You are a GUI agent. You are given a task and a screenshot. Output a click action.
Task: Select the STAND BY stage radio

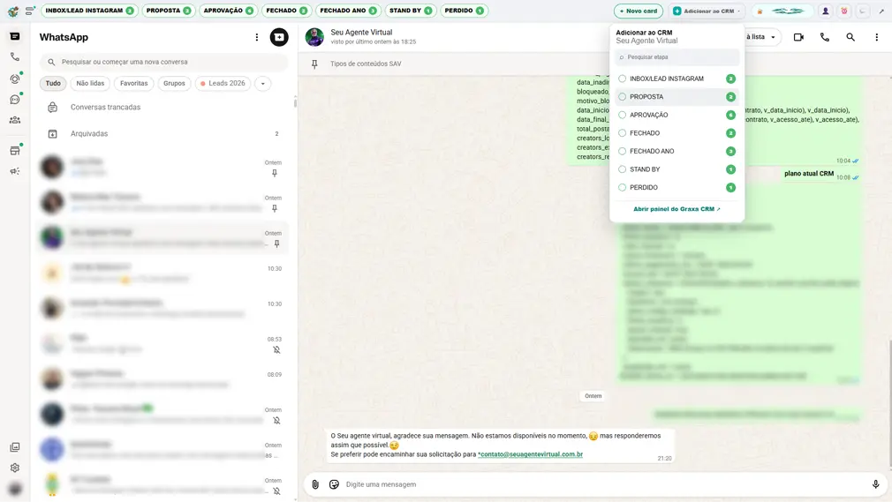point(622,169)
